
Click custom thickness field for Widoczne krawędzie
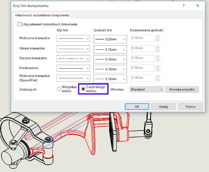pyautogui.click(x=143, y=38)
